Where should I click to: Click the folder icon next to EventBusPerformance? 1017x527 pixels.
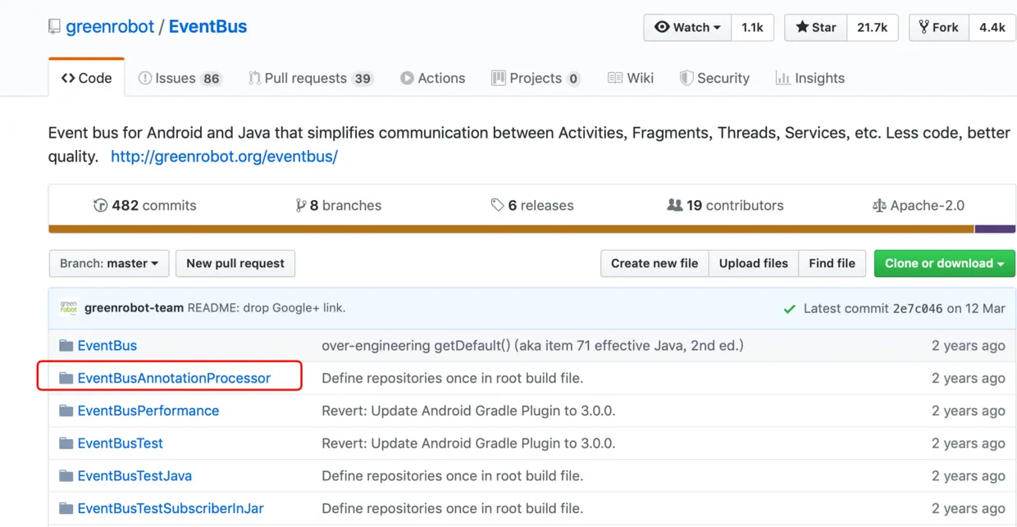[66, 411]
